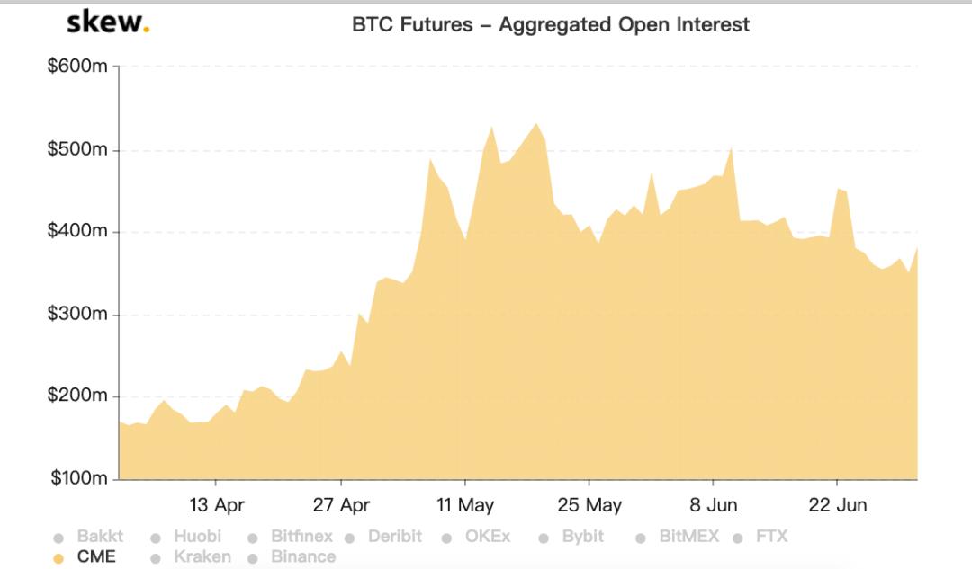
Task: Show the Kraken series via its label
Action: point(202,556)
